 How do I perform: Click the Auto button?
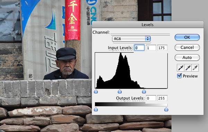tap(187, 58)
